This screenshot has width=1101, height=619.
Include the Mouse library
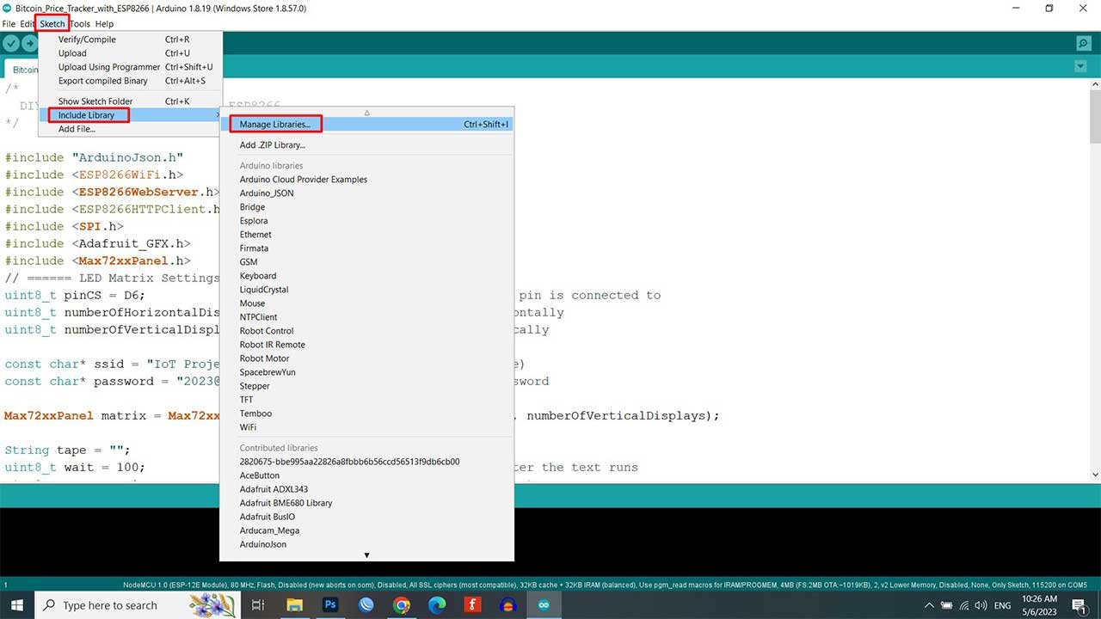[368, 303]
